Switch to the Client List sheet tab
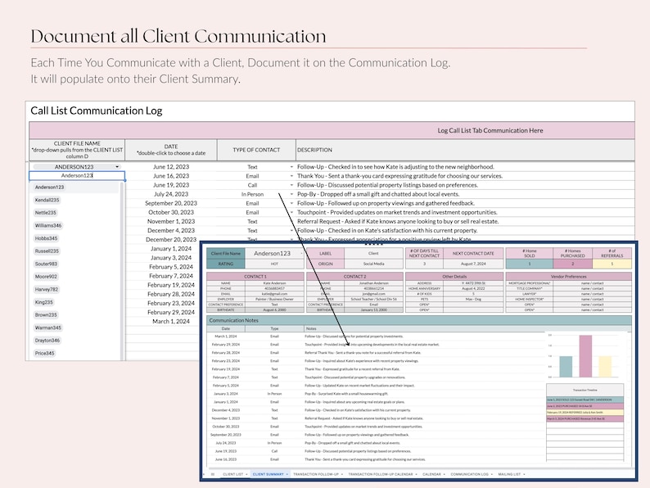The width and height of the screenshot is (650, 488). pos(233,474)
